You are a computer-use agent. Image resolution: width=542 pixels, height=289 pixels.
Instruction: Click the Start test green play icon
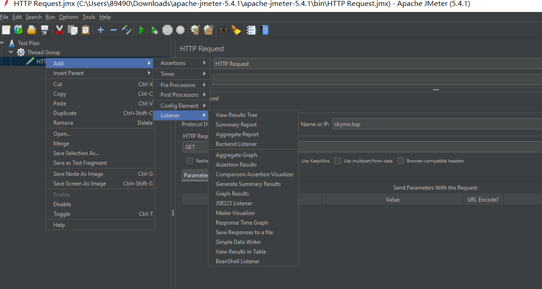click(x=142, y=30)
